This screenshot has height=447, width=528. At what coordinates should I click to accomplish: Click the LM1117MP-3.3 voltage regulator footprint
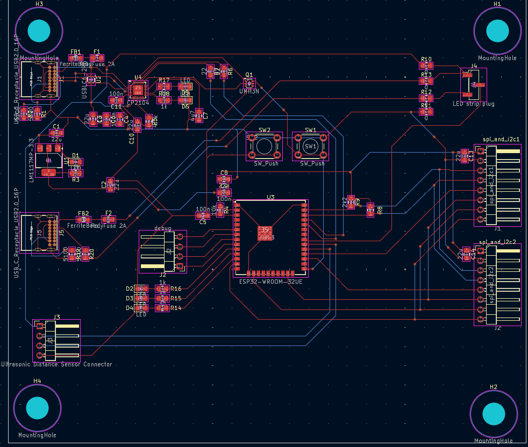[49, 161]
